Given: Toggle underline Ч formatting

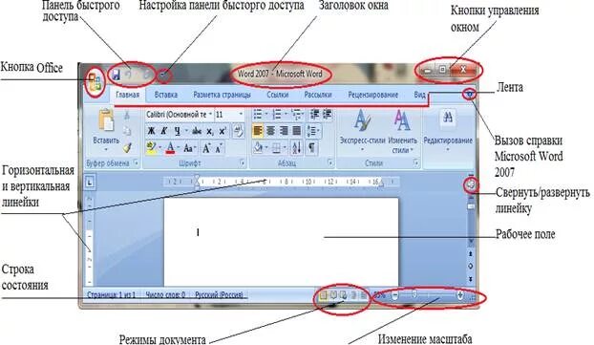Looking at the screenshot, I should pyautogui.click(x=177, y=131).
